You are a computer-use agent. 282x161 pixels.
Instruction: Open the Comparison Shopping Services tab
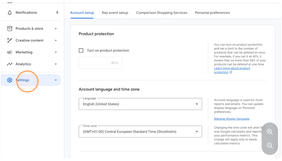click(162, 13)
